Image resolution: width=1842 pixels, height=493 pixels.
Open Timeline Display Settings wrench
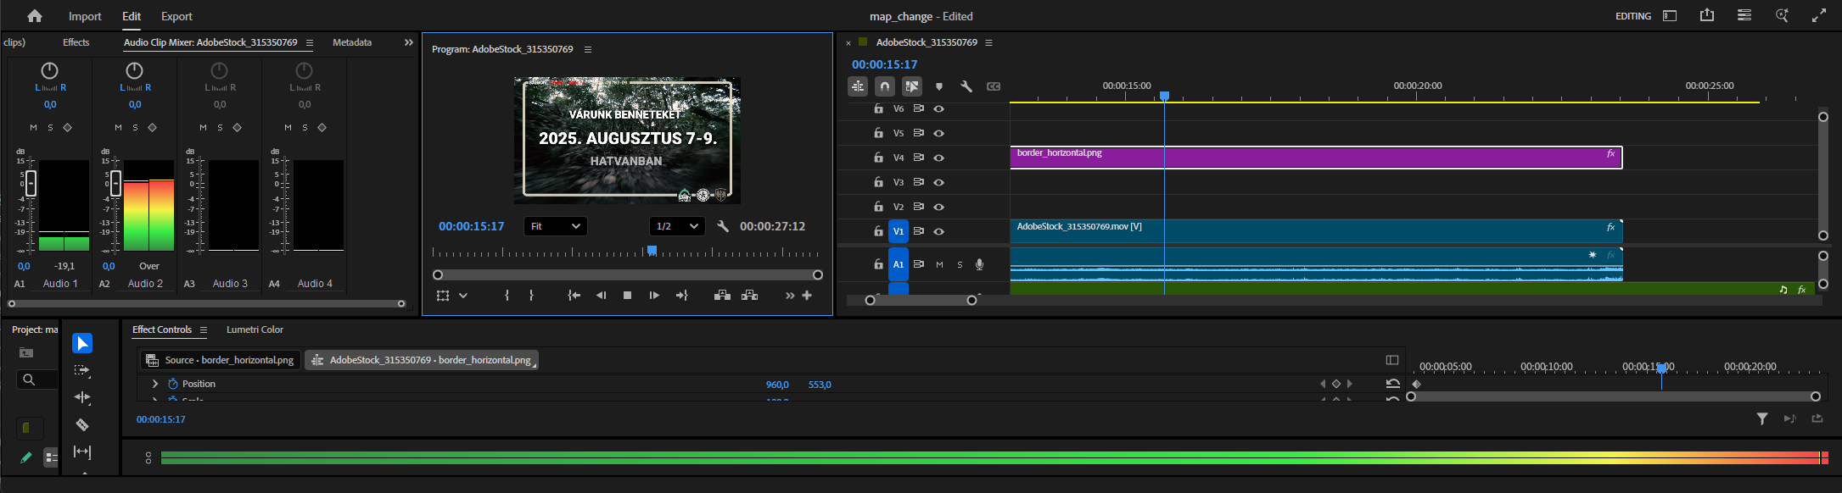[966, 86]
